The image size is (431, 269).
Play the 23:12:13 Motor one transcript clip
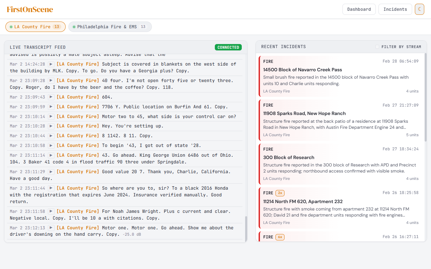pos(51,228)
